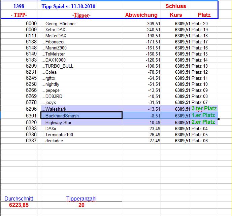232x216 pixels.
Task: Click the Waleshark name cell
Action: (81, 109)
